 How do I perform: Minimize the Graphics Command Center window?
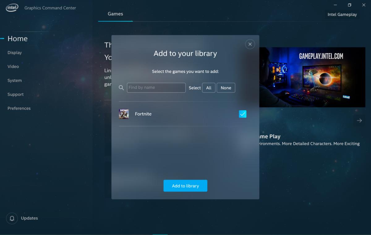click(335, 5)
